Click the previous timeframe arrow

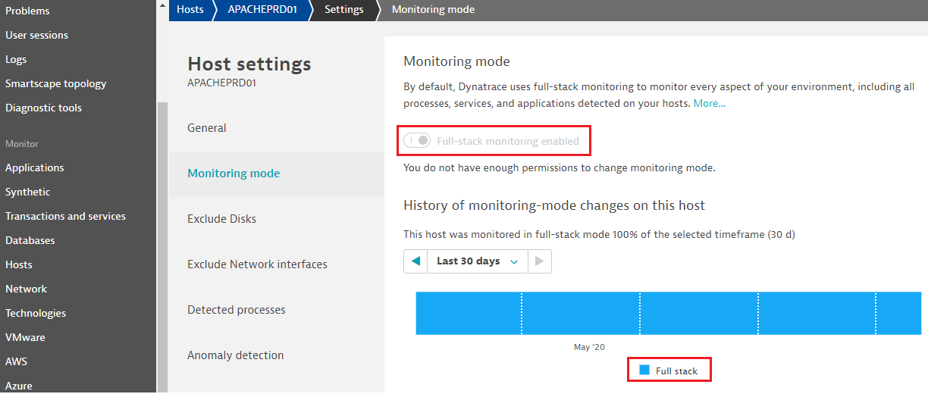click(415, 261)
